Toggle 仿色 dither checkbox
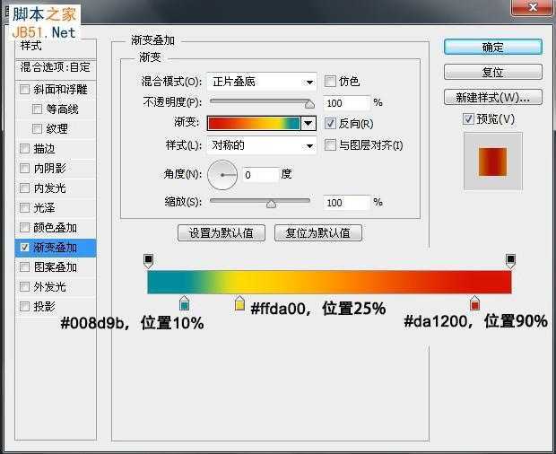The image size is (556, 454). pos(330,82)
